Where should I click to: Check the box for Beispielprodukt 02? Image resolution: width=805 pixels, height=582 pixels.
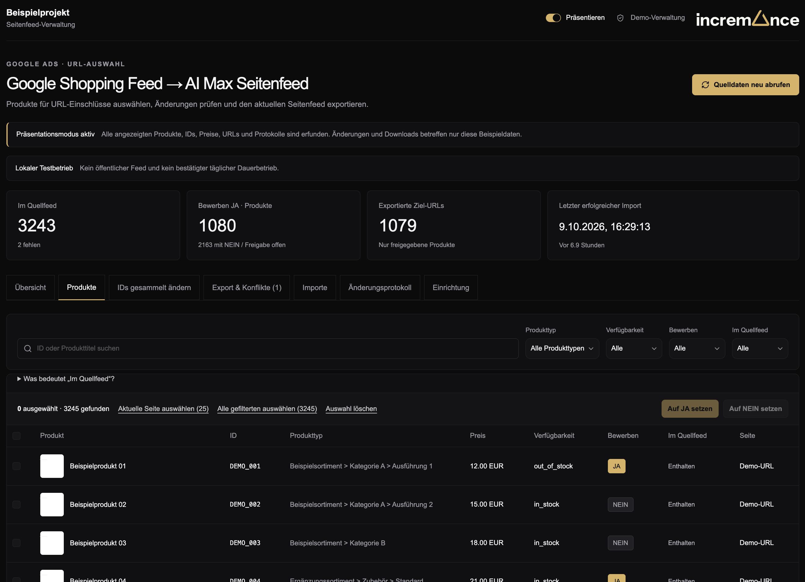pyautogui.click(x=16, y=504)
